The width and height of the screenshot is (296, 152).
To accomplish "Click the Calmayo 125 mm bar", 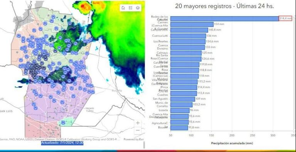I will click(186, 53).
